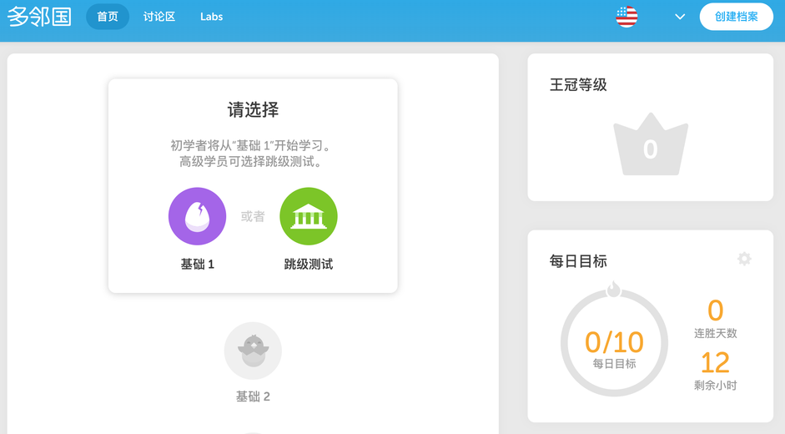Open daily goal settings gear
785x434 pixels.
tap(744, 259)
